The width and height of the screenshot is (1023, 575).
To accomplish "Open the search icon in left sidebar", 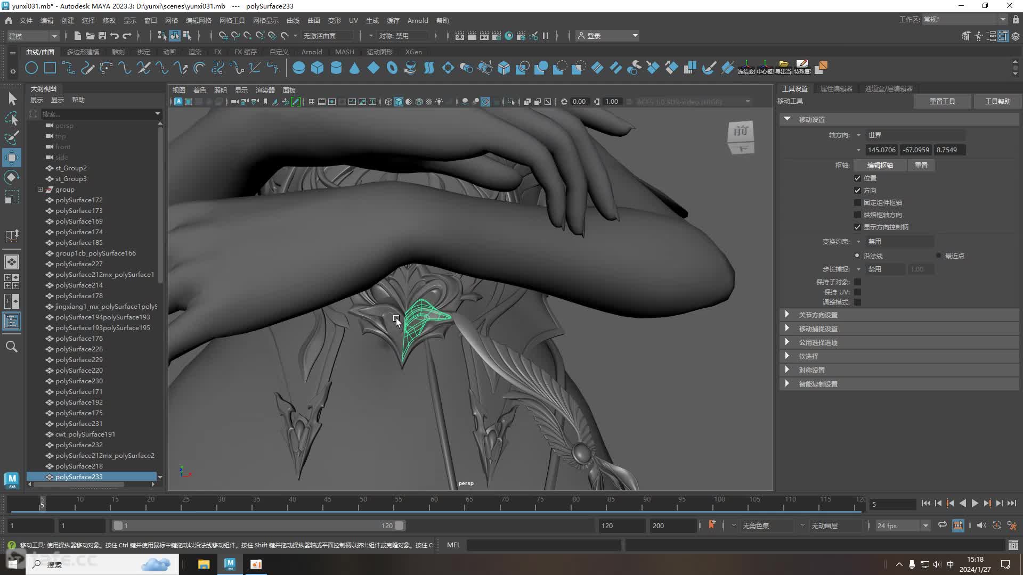I will [x=12, y=347].
